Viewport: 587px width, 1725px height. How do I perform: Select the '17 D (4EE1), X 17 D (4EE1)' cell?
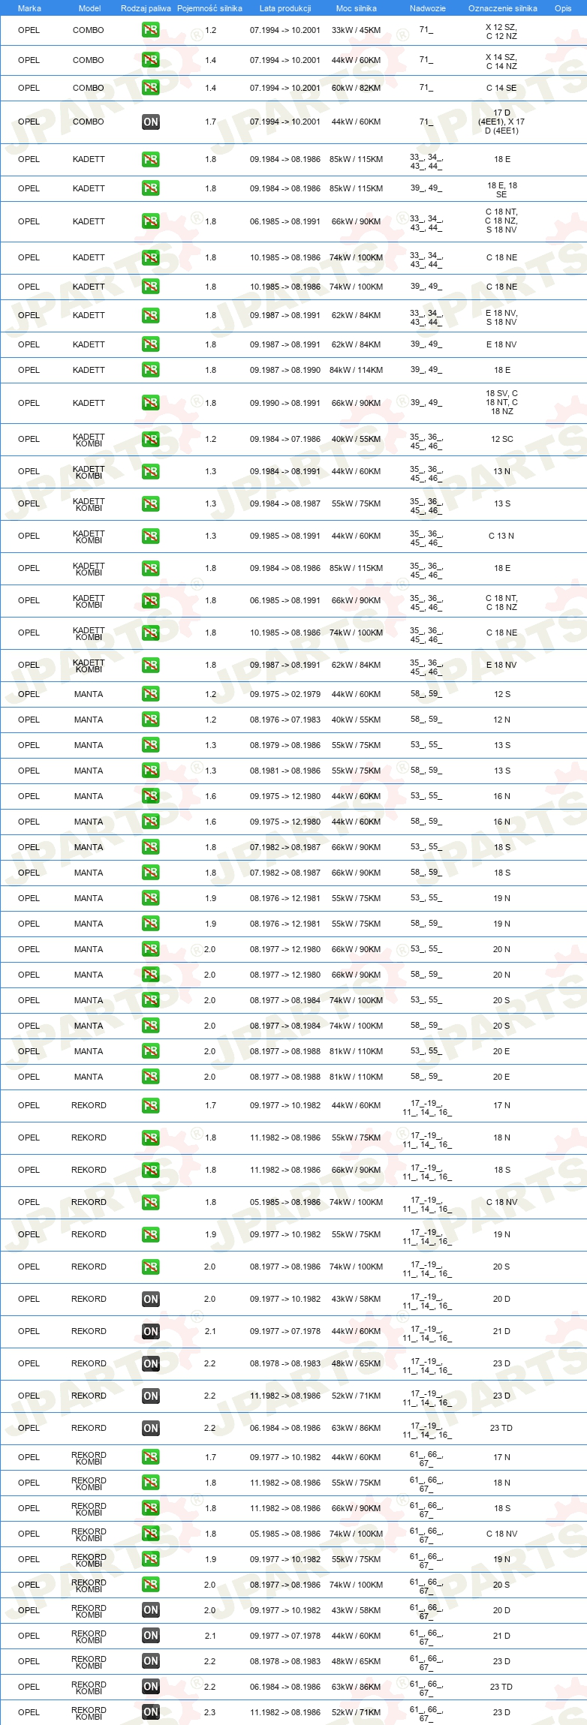click(x=501, y=122)
